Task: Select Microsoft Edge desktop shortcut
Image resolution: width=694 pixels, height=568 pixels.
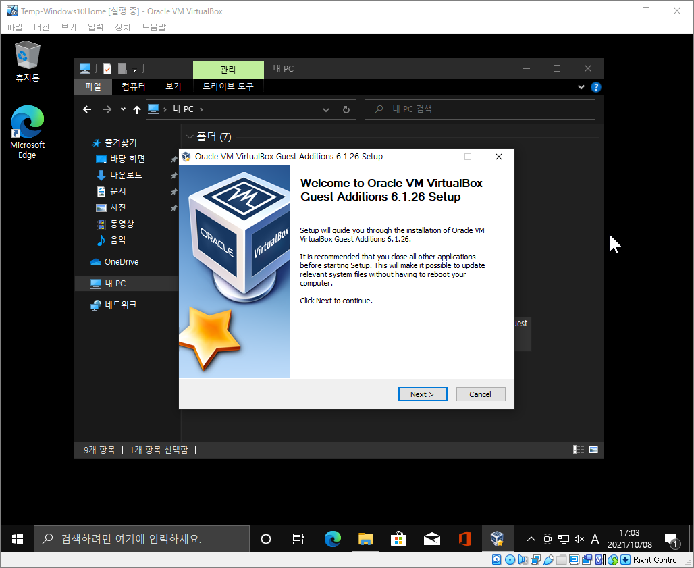Action: [27, 132]
